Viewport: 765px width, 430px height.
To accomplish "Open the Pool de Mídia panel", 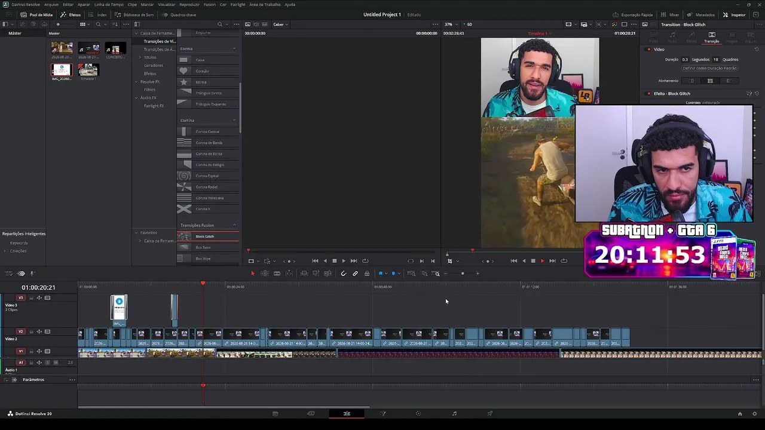I will click(x=36, y=14).
